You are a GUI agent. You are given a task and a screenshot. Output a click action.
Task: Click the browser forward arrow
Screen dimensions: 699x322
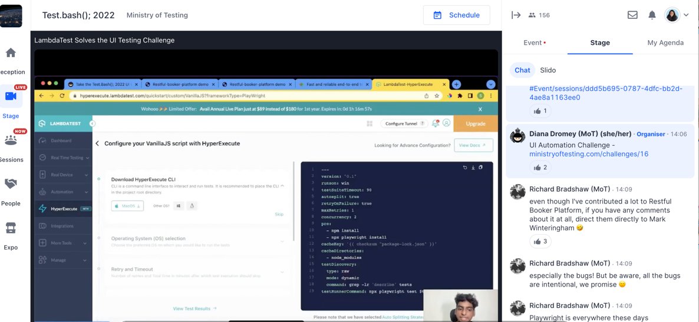coord(52,96)
